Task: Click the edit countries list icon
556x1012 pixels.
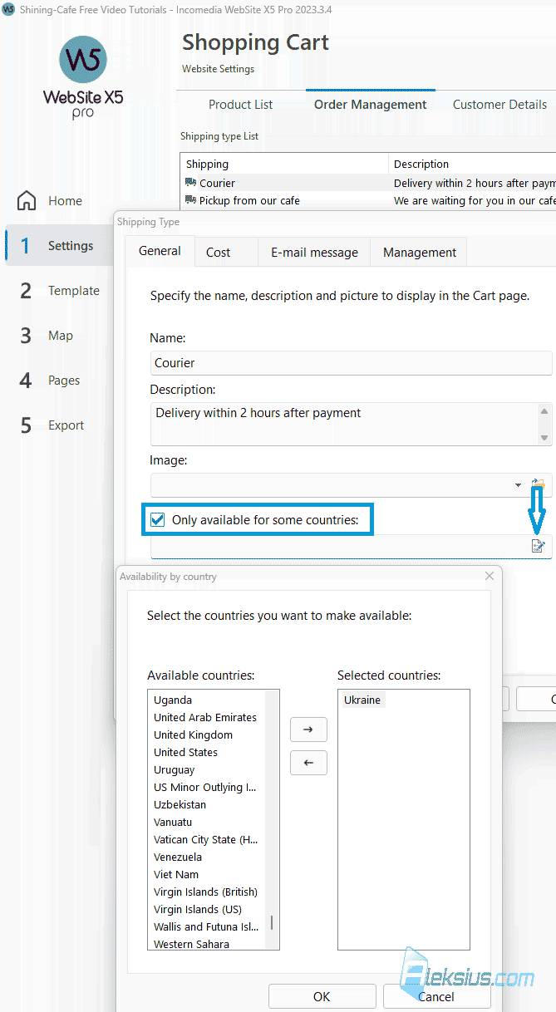Action: coord(538,546)
